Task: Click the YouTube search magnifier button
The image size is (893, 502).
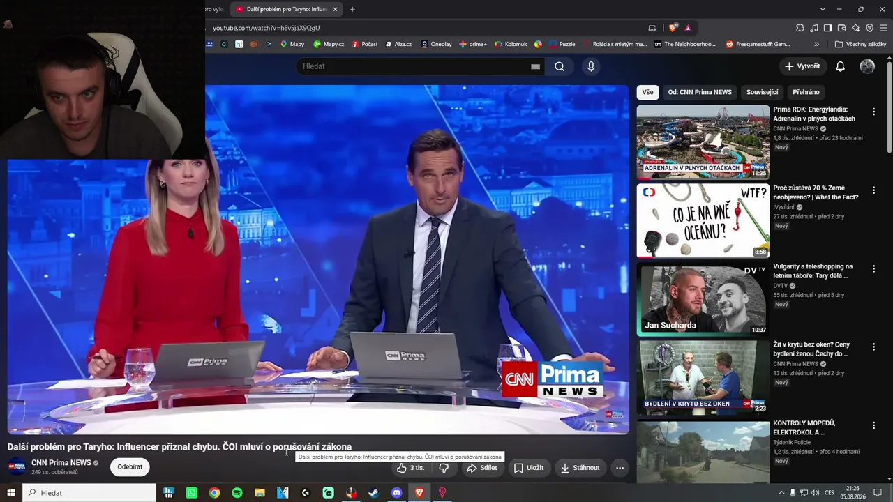Action: click(560, 66)
